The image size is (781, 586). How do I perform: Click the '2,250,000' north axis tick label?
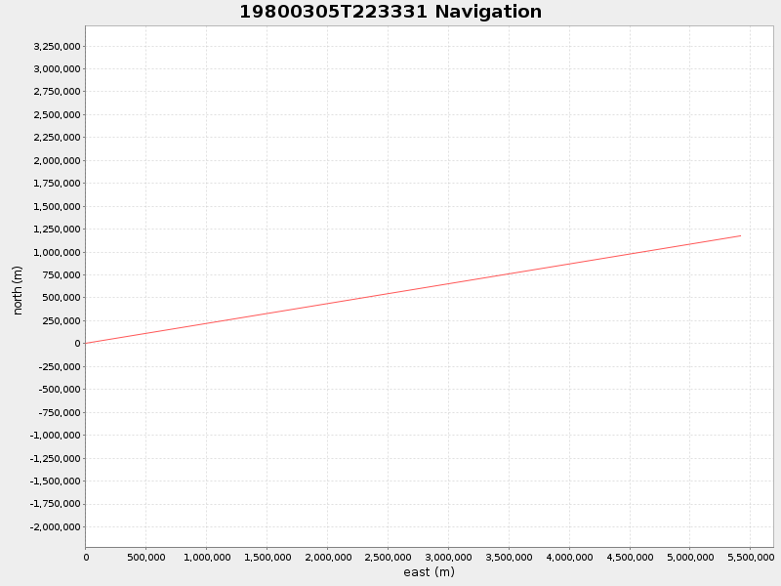click(x=57, y=138)
